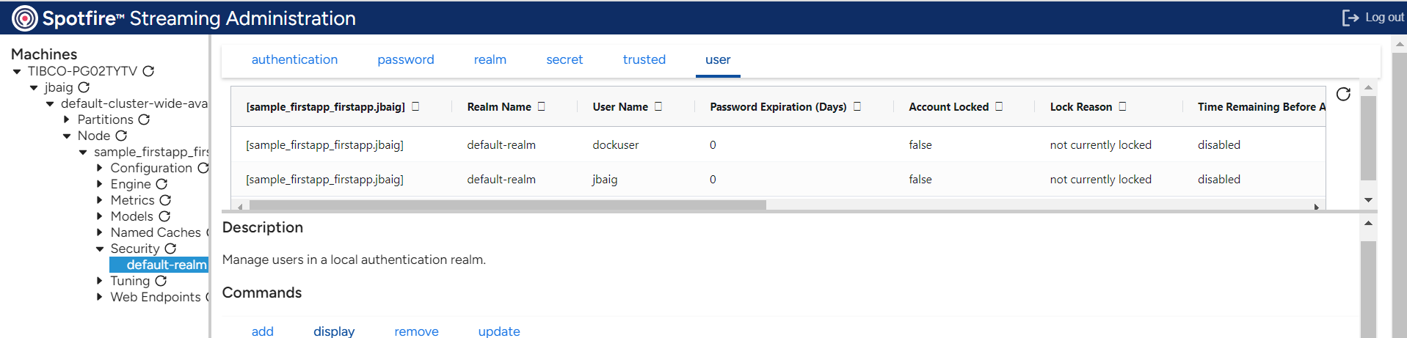Refresh the Partitions tree entry

point(144,120)
